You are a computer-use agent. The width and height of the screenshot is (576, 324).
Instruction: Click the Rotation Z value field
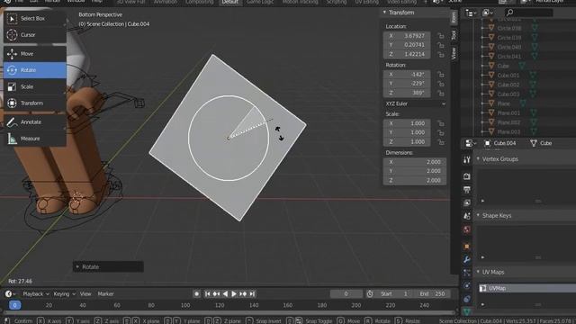coord(407,93)
